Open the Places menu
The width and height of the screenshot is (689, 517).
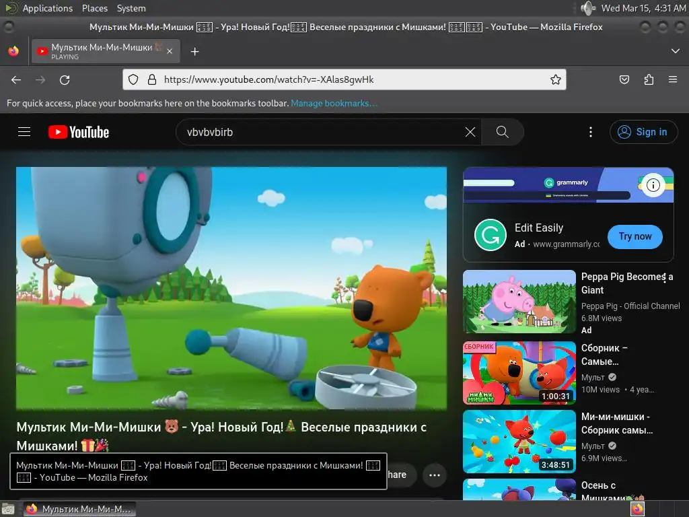point(94,8)
